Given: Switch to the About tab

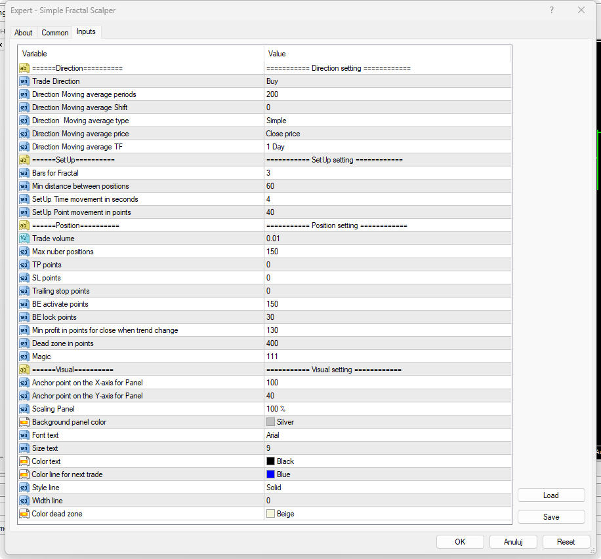Looking at the screenshot, I should 24,33.
